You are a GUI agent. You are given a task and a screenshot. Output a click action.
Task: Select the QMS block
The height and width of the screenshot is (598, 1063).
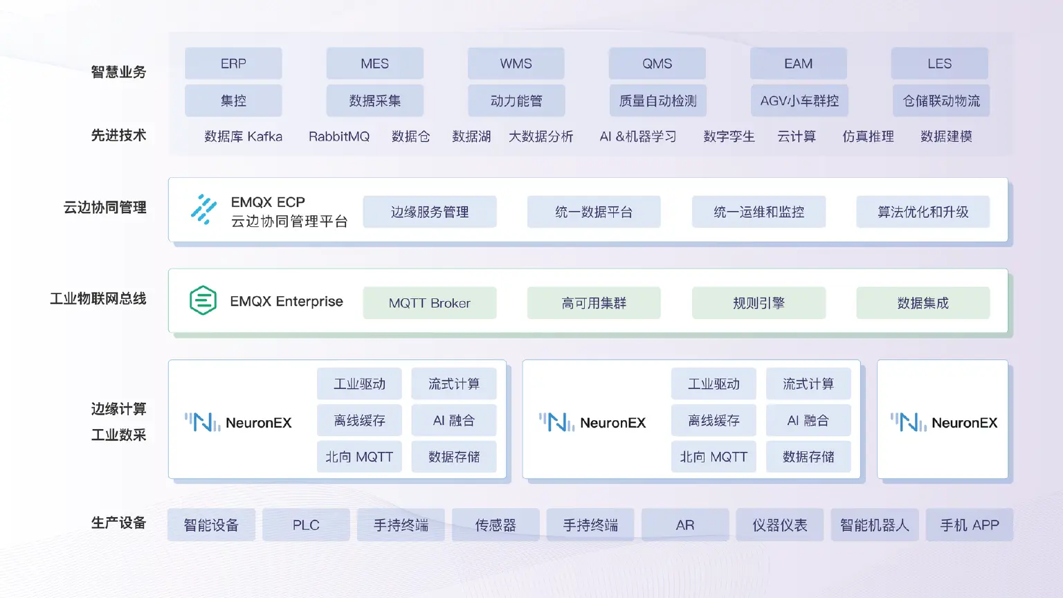[x=656, y=63]
